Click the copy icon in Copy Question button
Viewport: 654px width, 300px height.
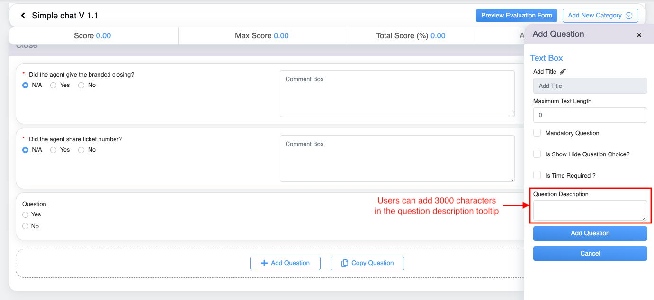tap(345, 263)
